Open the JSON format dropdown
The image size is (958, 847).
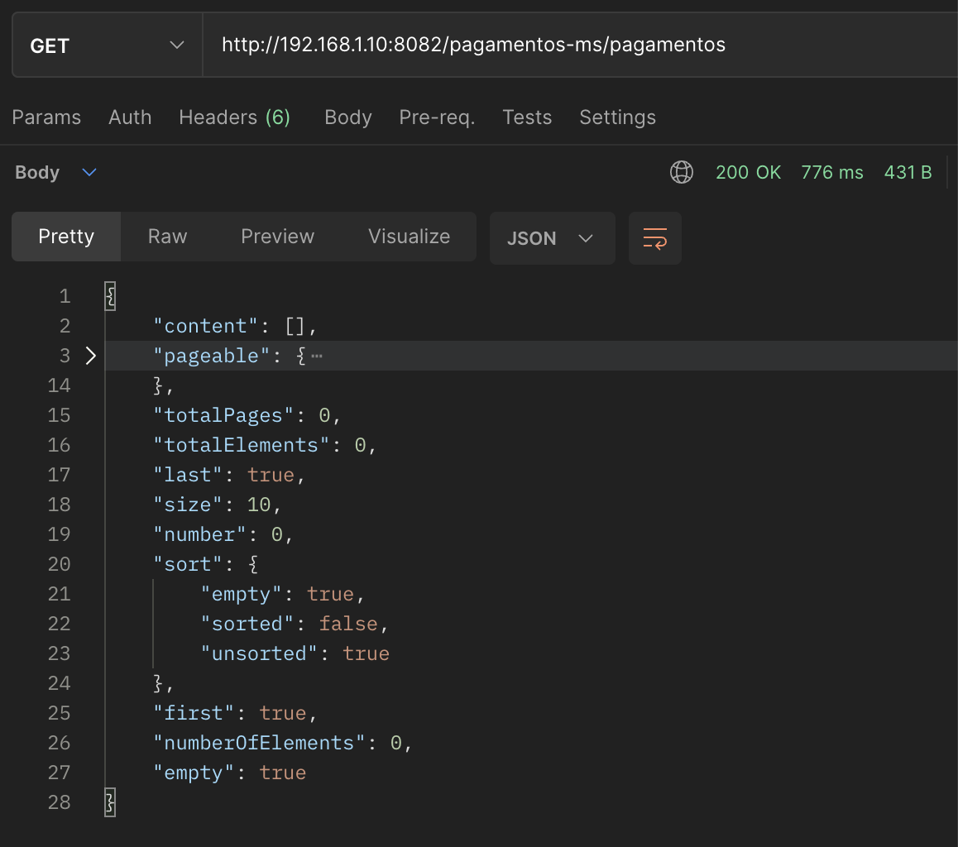553,238
